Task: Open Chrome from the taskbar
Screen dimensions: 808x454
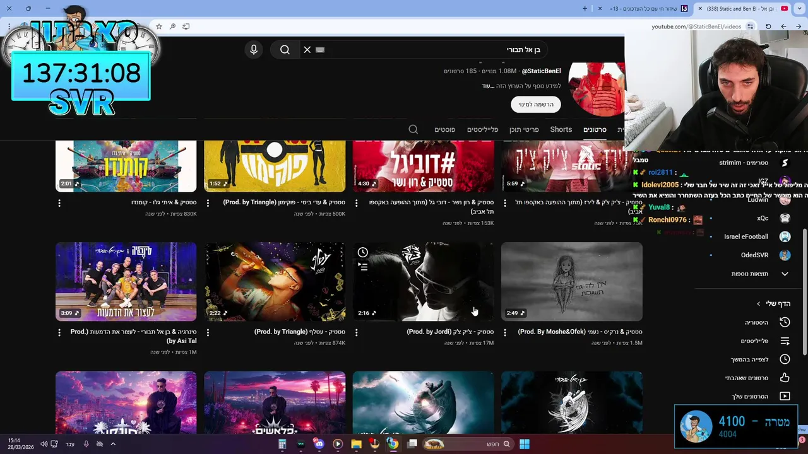Action: pyautogui.click(x=393, y=444)
